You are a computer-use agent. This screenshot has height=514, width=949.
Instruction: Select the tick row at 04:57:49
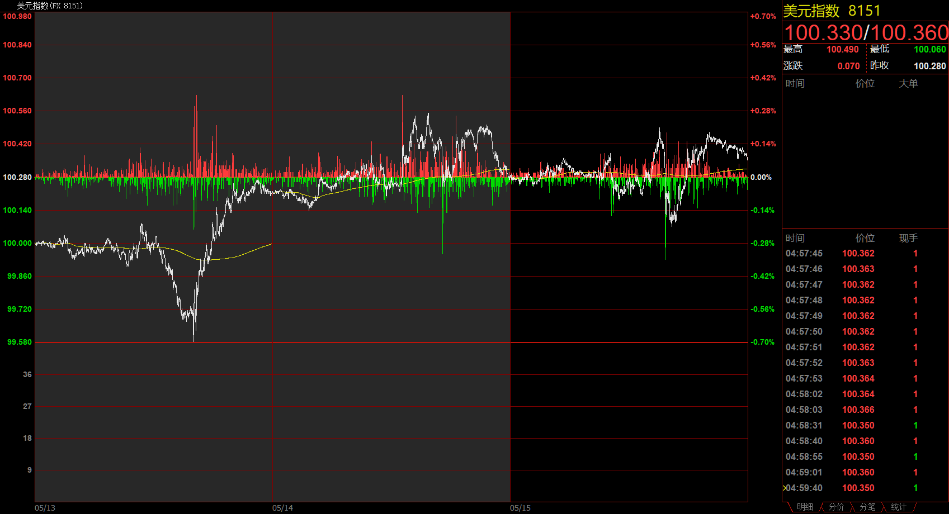coord(865,316)
